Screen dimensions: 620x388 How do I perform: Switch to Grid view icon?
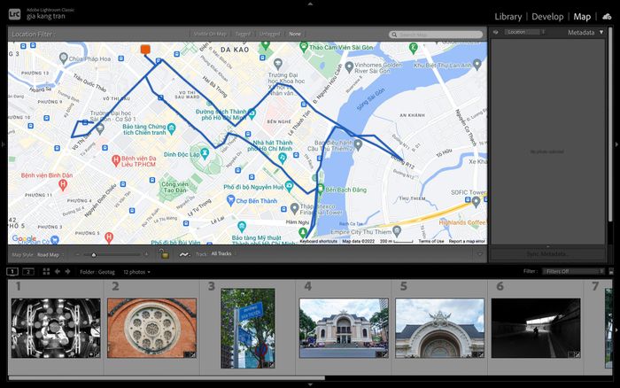(46, 271)
